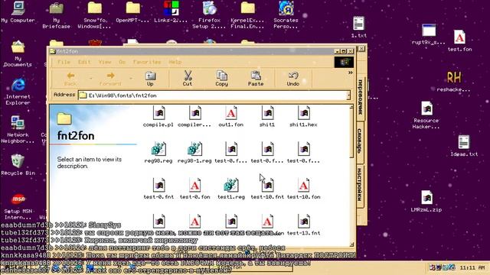
Task: Open the Back button history dropdown arrow
Action: [91, 79]
